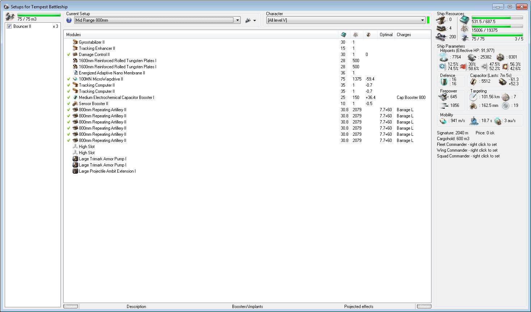The width and height of the screenshot is (531, 312).
Task: Click the shield hitpoints icon showing 7764
Action: click(443, 57)
